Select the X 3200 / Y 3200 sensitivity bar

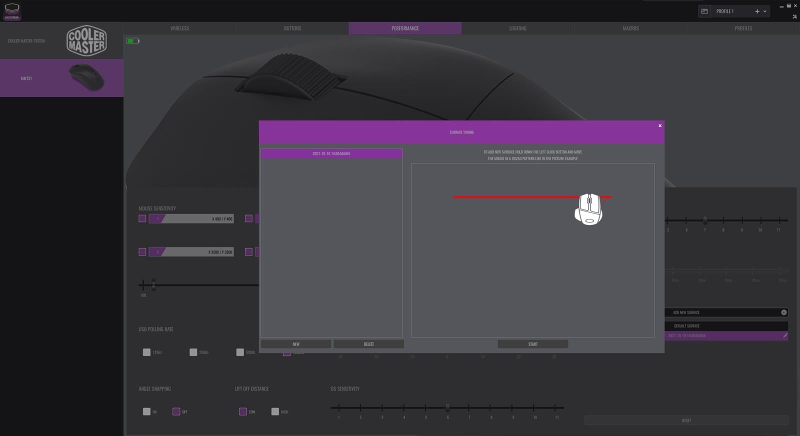(191, 251)
